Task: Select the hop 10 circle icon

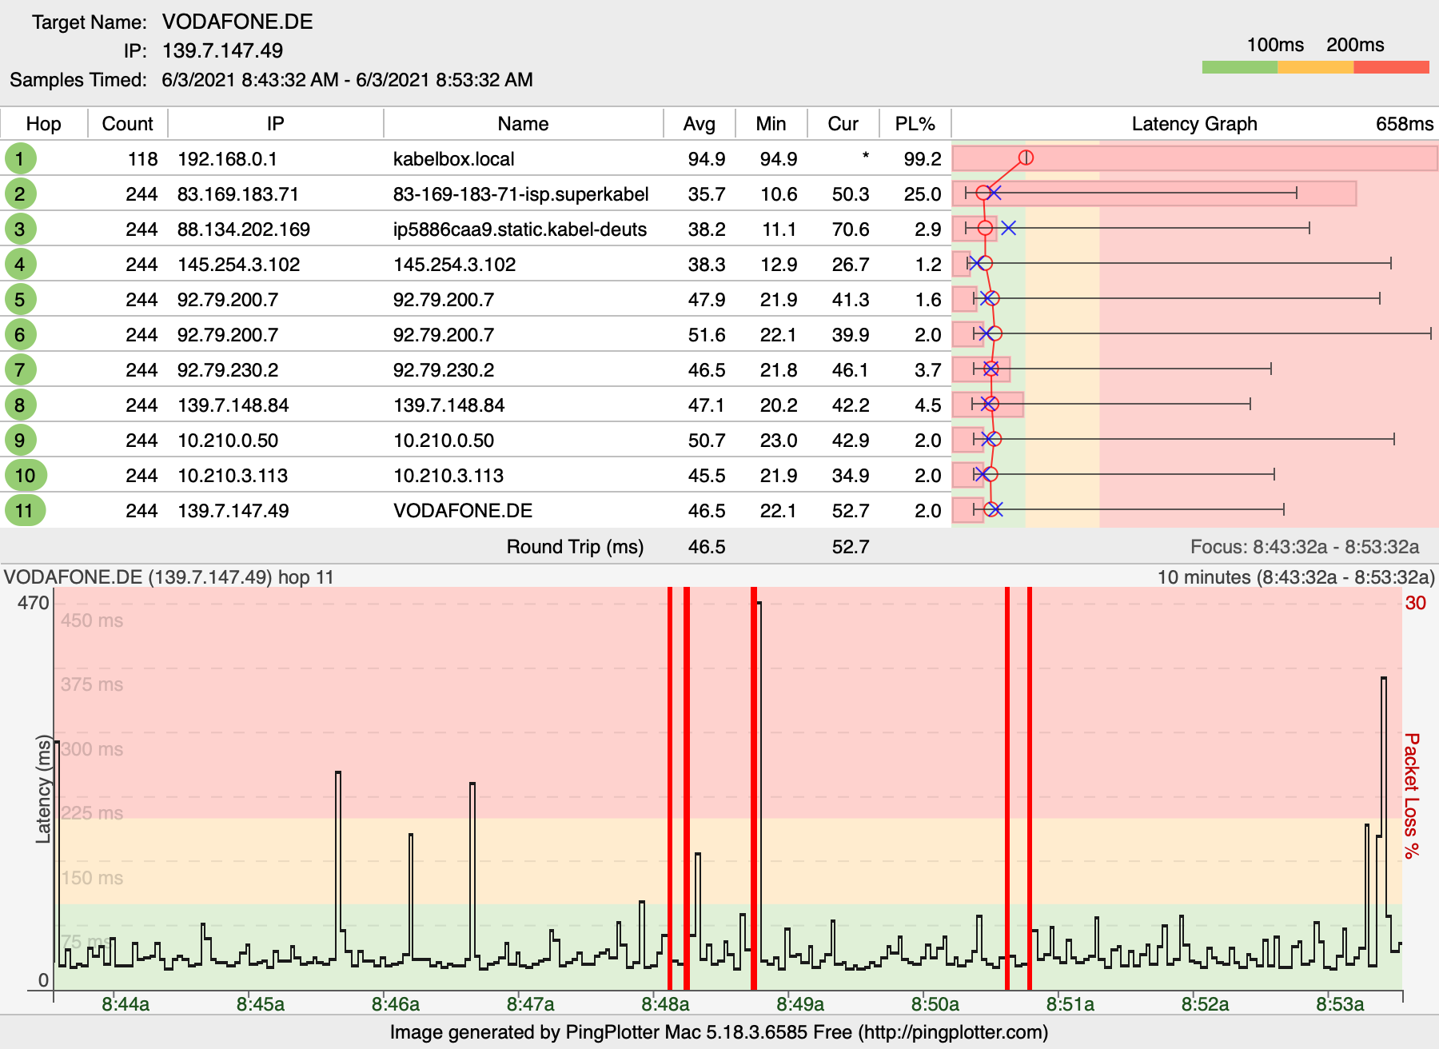Action: point(25,475)
